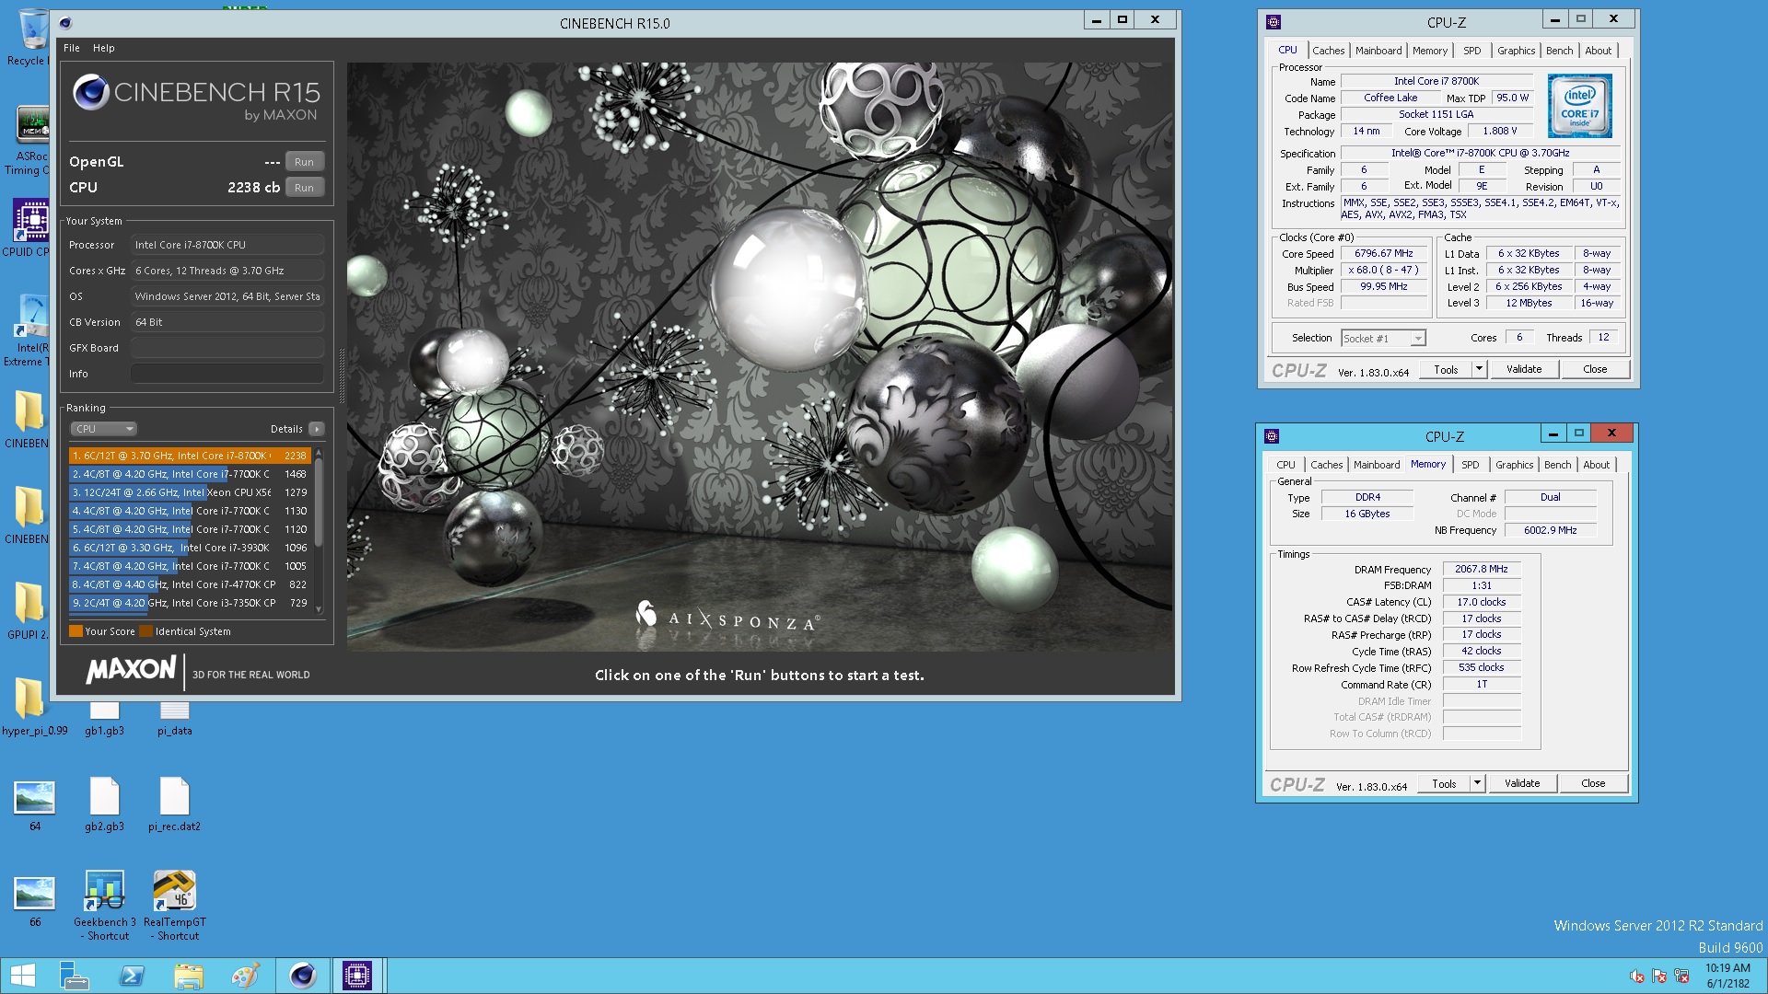The height and width of the screenshot is (994, 1768).
Task: Run the OpenGL benchmark
Action: [304, 161]
